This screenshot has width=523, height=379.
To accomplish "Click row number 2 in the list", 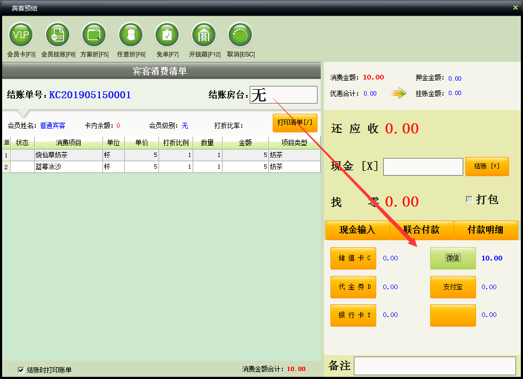I will pyautogui.click(x=6, y=167).
